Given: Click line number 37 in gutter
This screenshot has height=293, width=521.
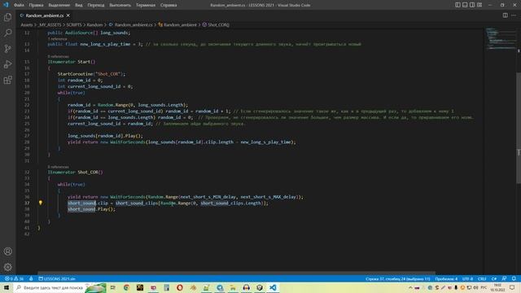Looking at the screenshot, I should click(27, 203).
